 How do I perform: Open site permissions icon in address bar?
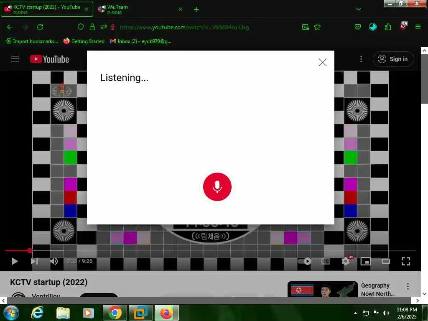pos(104,27)
